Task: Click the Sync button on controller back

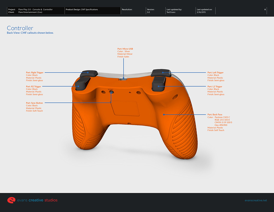Action: (x=111, y=92)
